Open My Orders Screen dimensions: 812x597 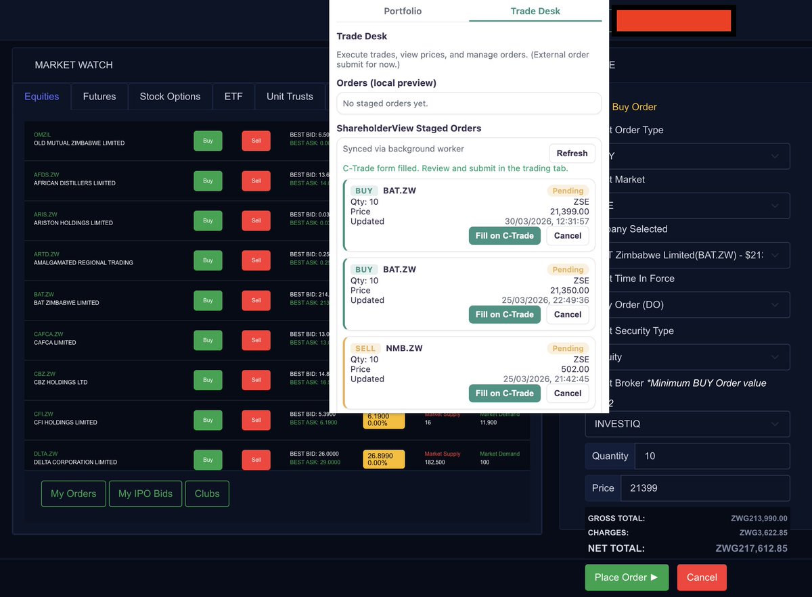coord(74,494)
